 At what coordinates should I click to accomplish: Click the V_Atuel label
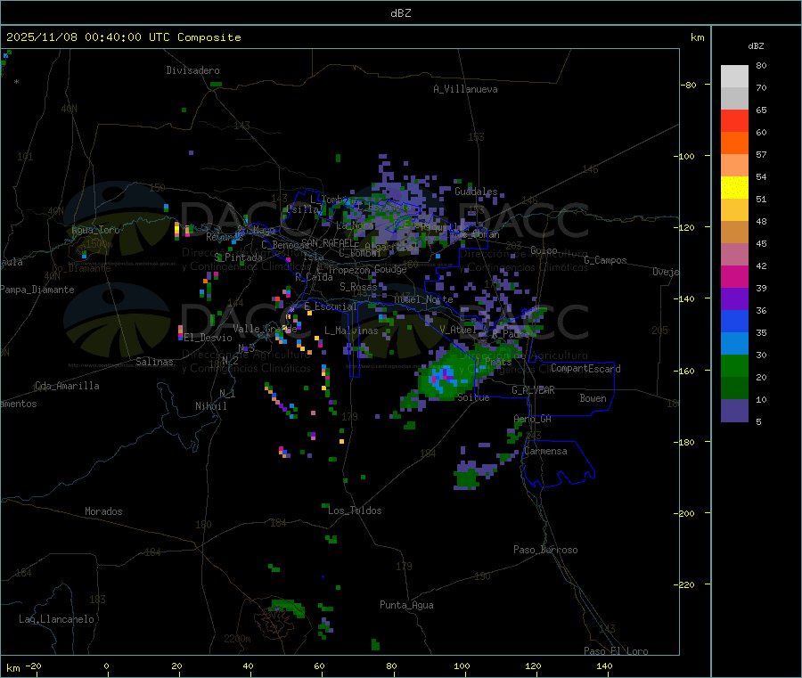coord(458,330)
